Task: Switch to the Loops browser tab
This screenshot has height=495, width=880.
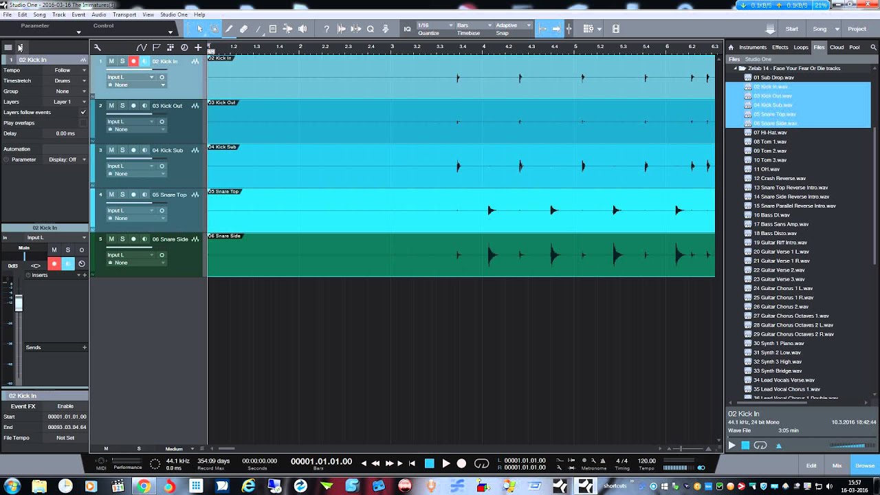Action: pyautogui.click(x=801, y=47)
